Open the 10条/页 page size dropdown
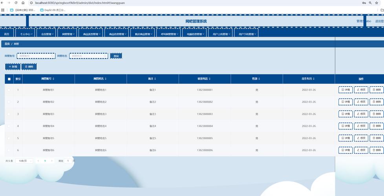 pos(24,161)
